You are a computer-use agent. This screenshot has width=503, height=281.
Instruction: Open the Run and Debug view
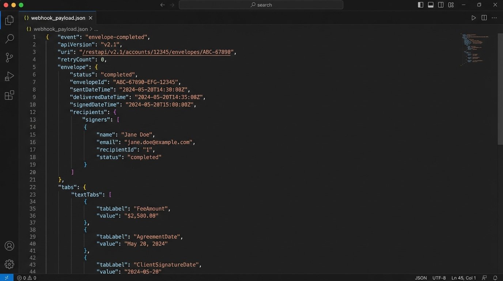tap(9, 76)
